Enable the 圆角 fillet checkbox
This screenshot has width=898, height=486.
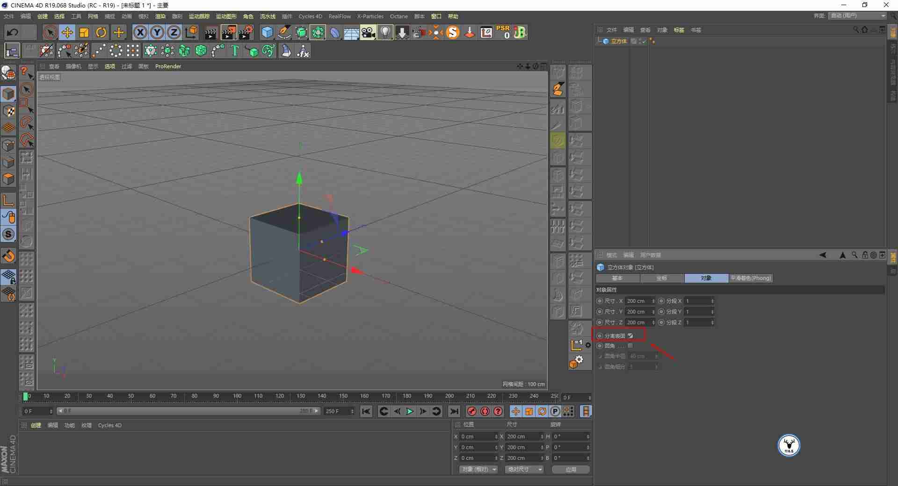click(x=630, y=346)
